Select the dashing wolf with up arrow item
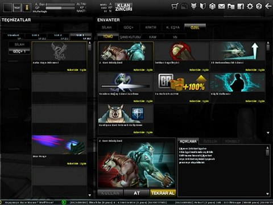The width and height of the screenshot is (273, 205). coord(238,56)
